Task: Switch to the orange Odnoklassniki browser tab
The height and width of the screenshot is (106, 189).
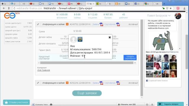Action: pyautogui.click(x=119, y=4)
